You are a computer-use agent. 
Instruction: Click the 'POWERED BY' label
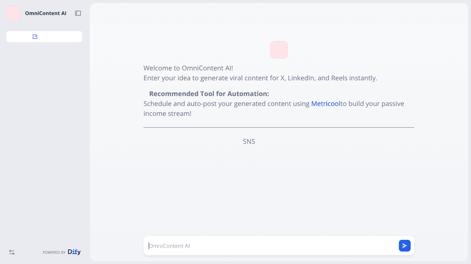[54, 252]
